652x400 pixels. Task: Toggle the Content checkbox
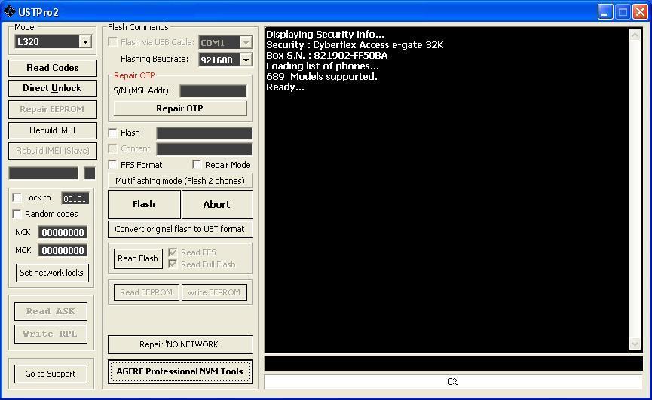(x=112, y=148)
